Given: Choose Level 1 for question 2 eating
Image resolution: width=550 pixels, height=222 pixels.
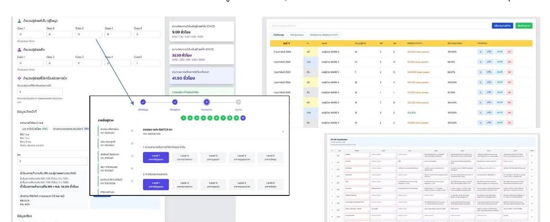Looking at the screenshot, I should (x=156, y=184).
